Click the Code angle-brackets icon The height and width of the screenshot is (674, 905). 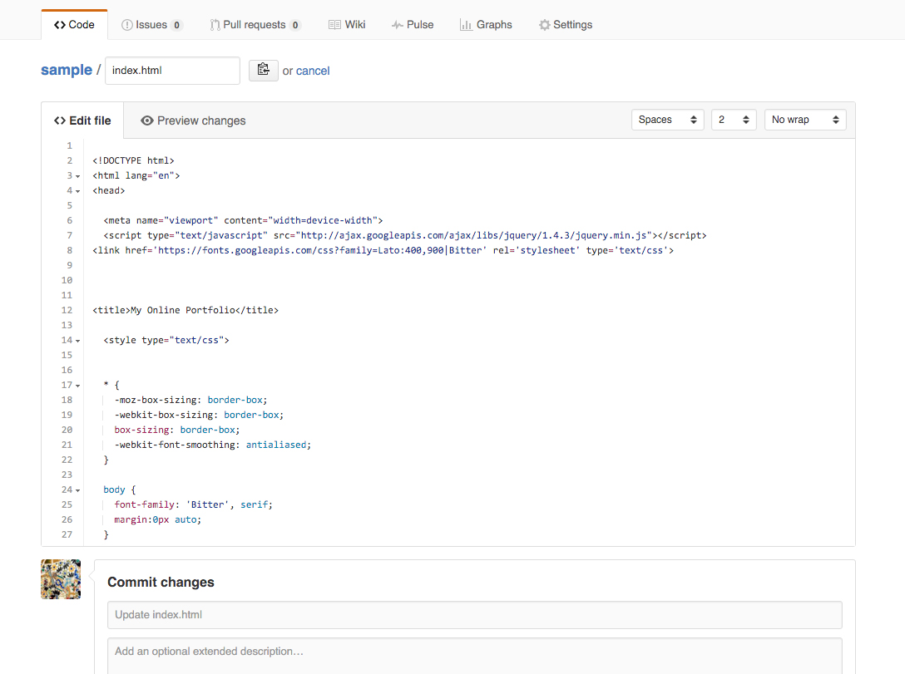click(59, 25)
